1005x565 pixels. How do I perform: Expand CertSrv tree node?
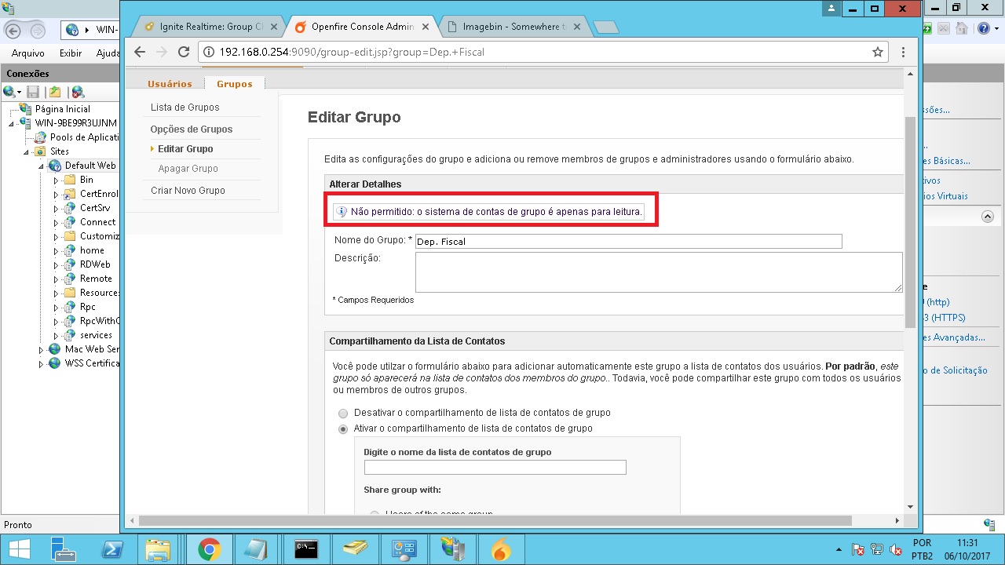[x=56, y=208]
